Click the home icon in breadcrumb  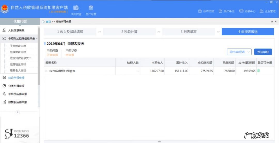[43, 21]
